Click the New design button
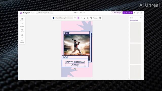This screenshot has height=91, width=162. pyautogui.click(x=116, y=13)
